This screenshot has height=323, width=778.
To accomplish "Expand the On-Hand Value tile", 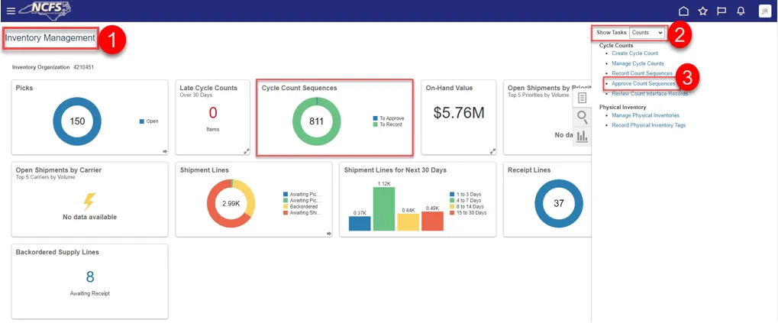I will pos(492,151).
